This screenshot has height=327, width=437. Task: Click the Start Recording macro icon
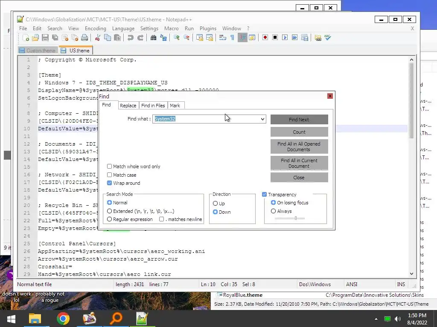coord(265,37)
